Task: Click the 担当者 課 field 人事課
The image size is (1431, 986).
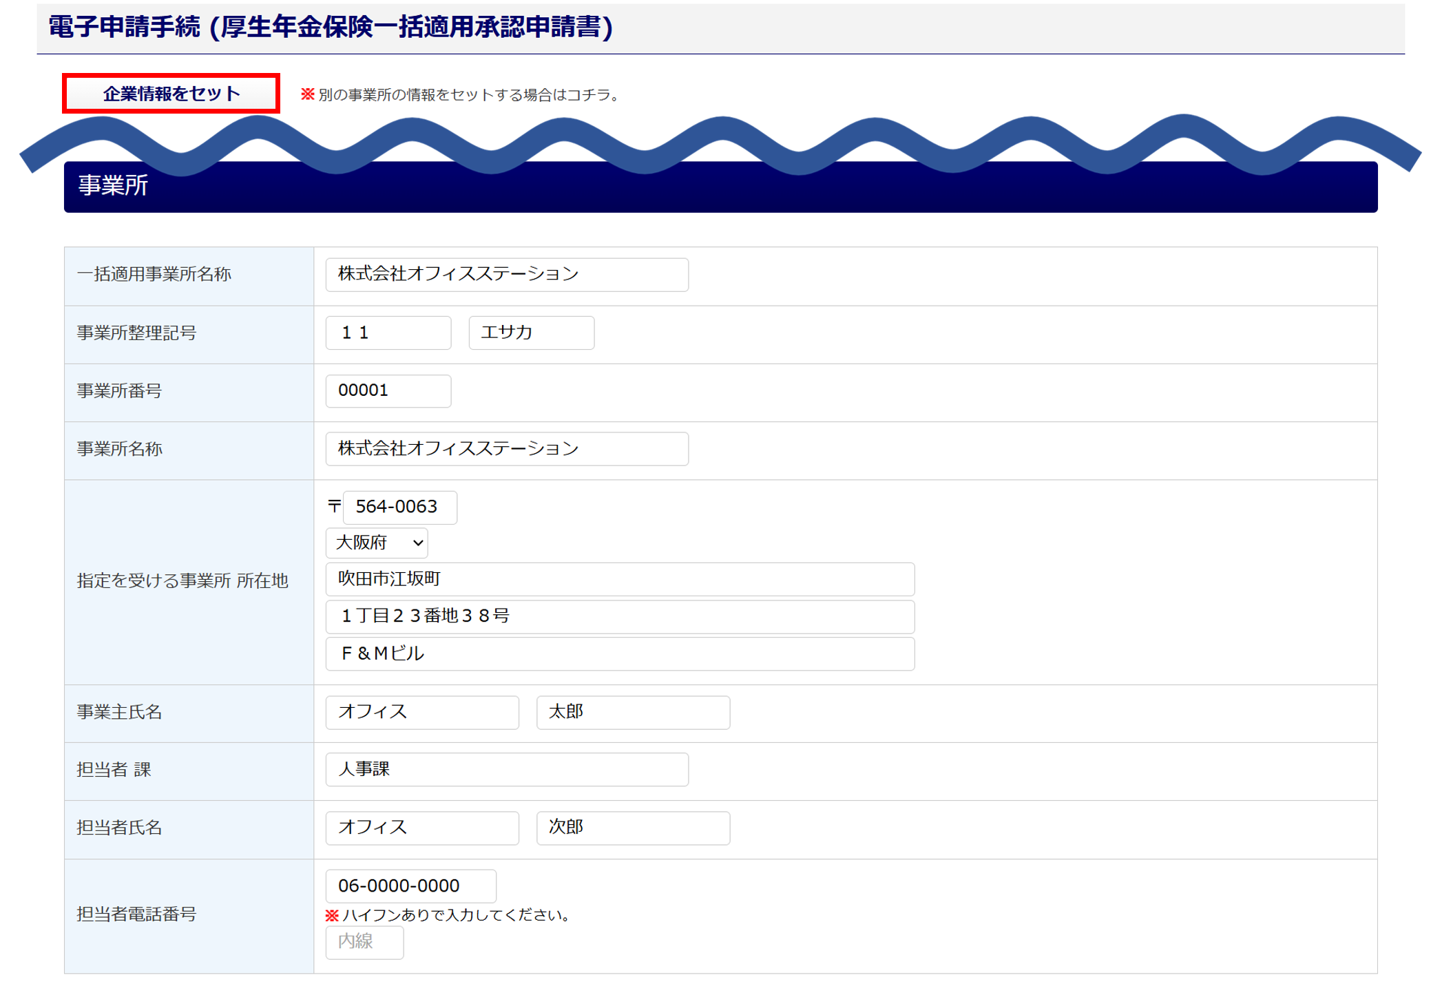Action: (x=507, y=769)
